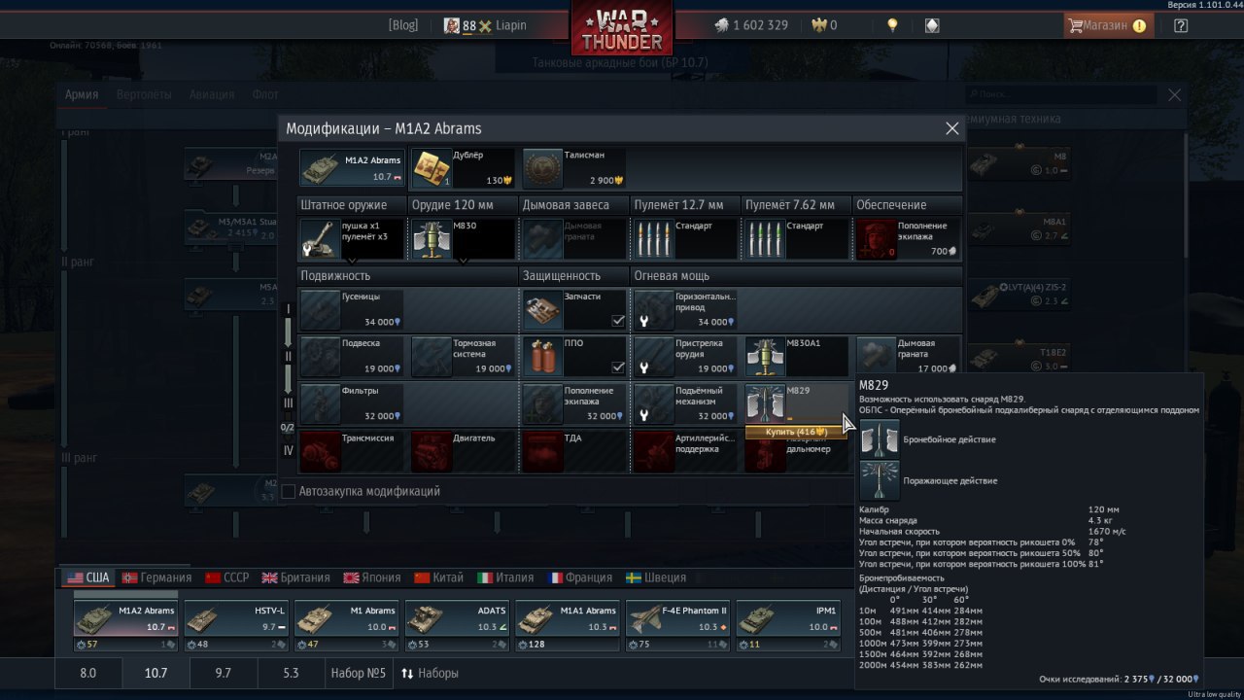Select the 9.7 preset
The image size is (1244, 700).
[224, 673]
